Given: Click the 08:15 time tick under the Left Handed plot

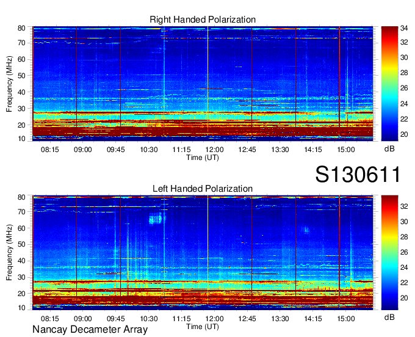Looking at the screenshot, I should (50, 319).
